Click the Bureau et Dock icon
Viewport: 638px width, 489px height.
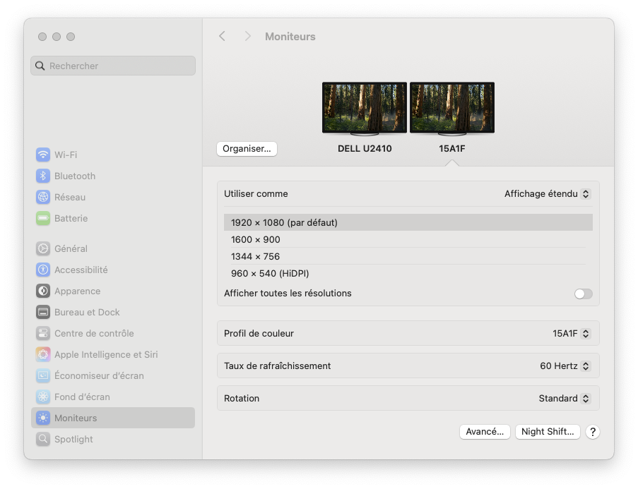(x=43, y=312)
